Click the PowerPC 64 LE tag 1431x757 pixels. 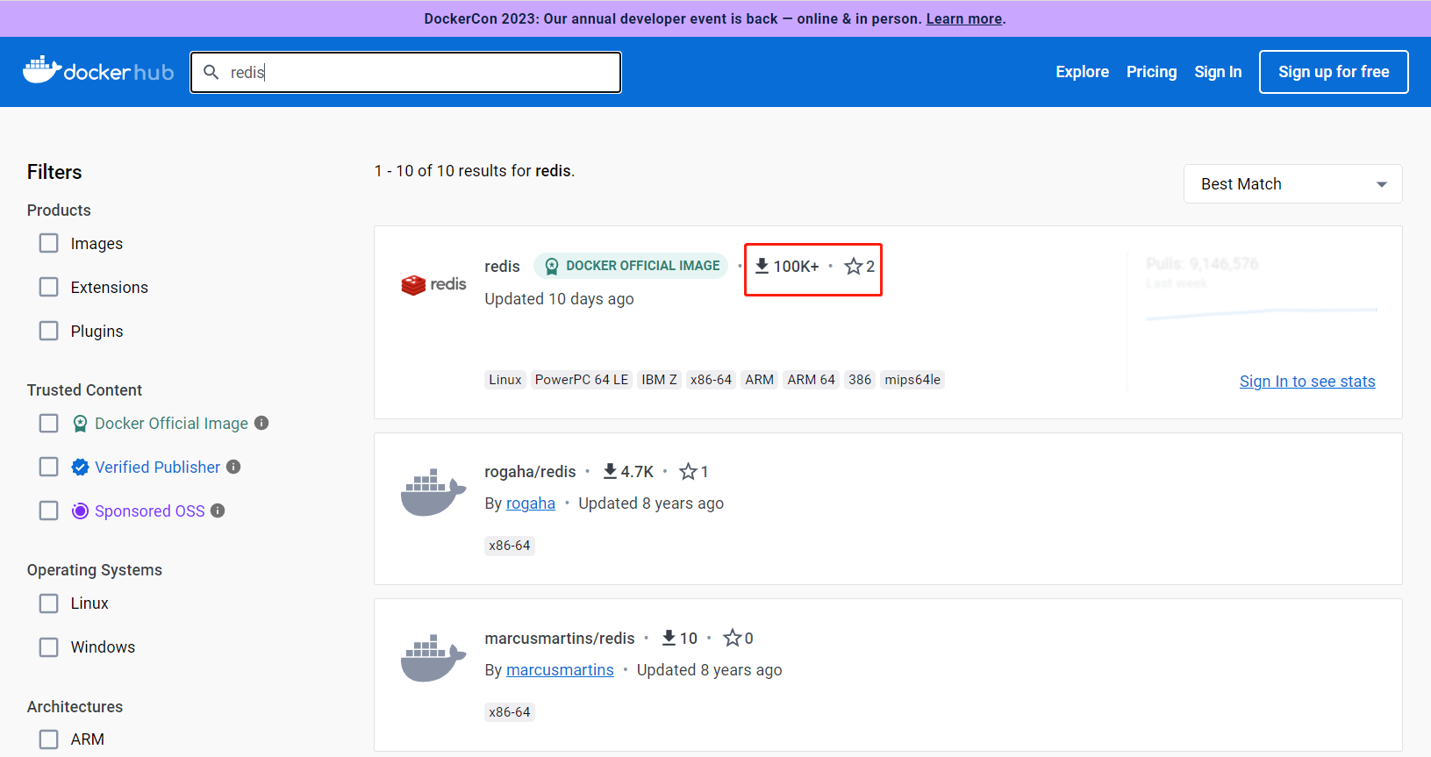582,380
